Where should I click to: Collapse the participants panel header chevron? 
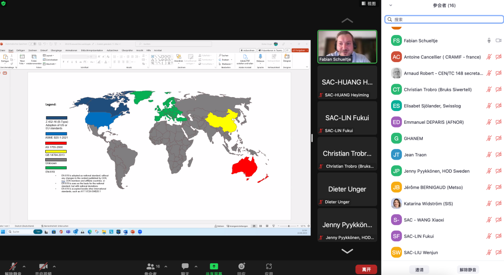[391, 6]
